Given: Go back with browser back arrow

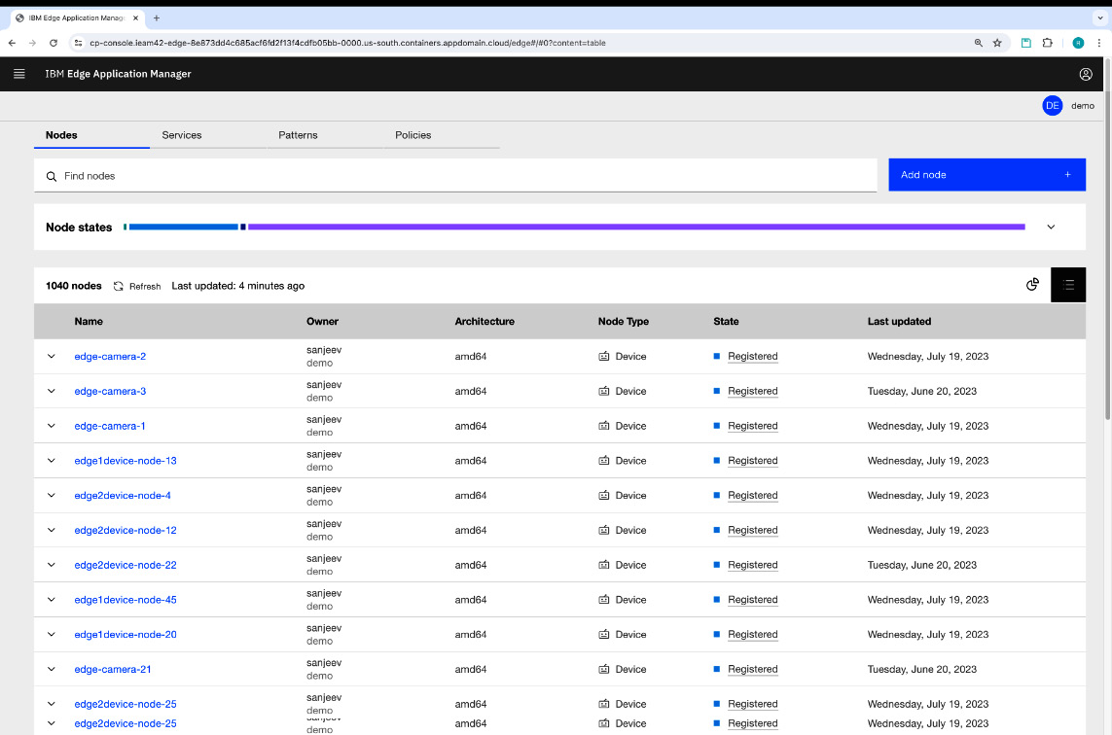Looking at the screenshot, I should [12, 43].
